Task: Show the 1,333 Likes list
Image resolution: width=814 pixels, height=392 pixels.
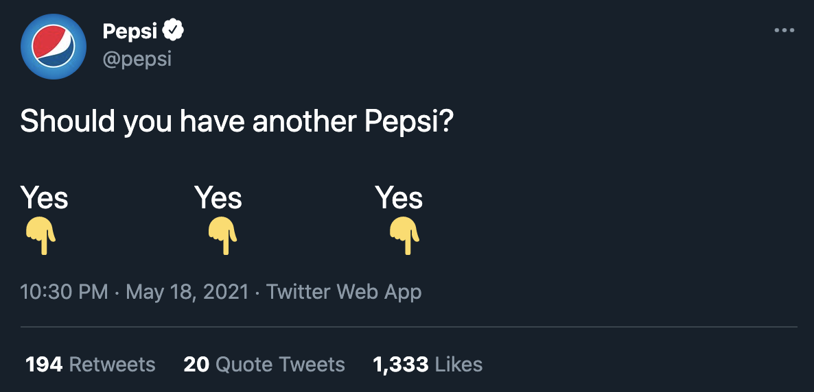Action: (428, 364)
